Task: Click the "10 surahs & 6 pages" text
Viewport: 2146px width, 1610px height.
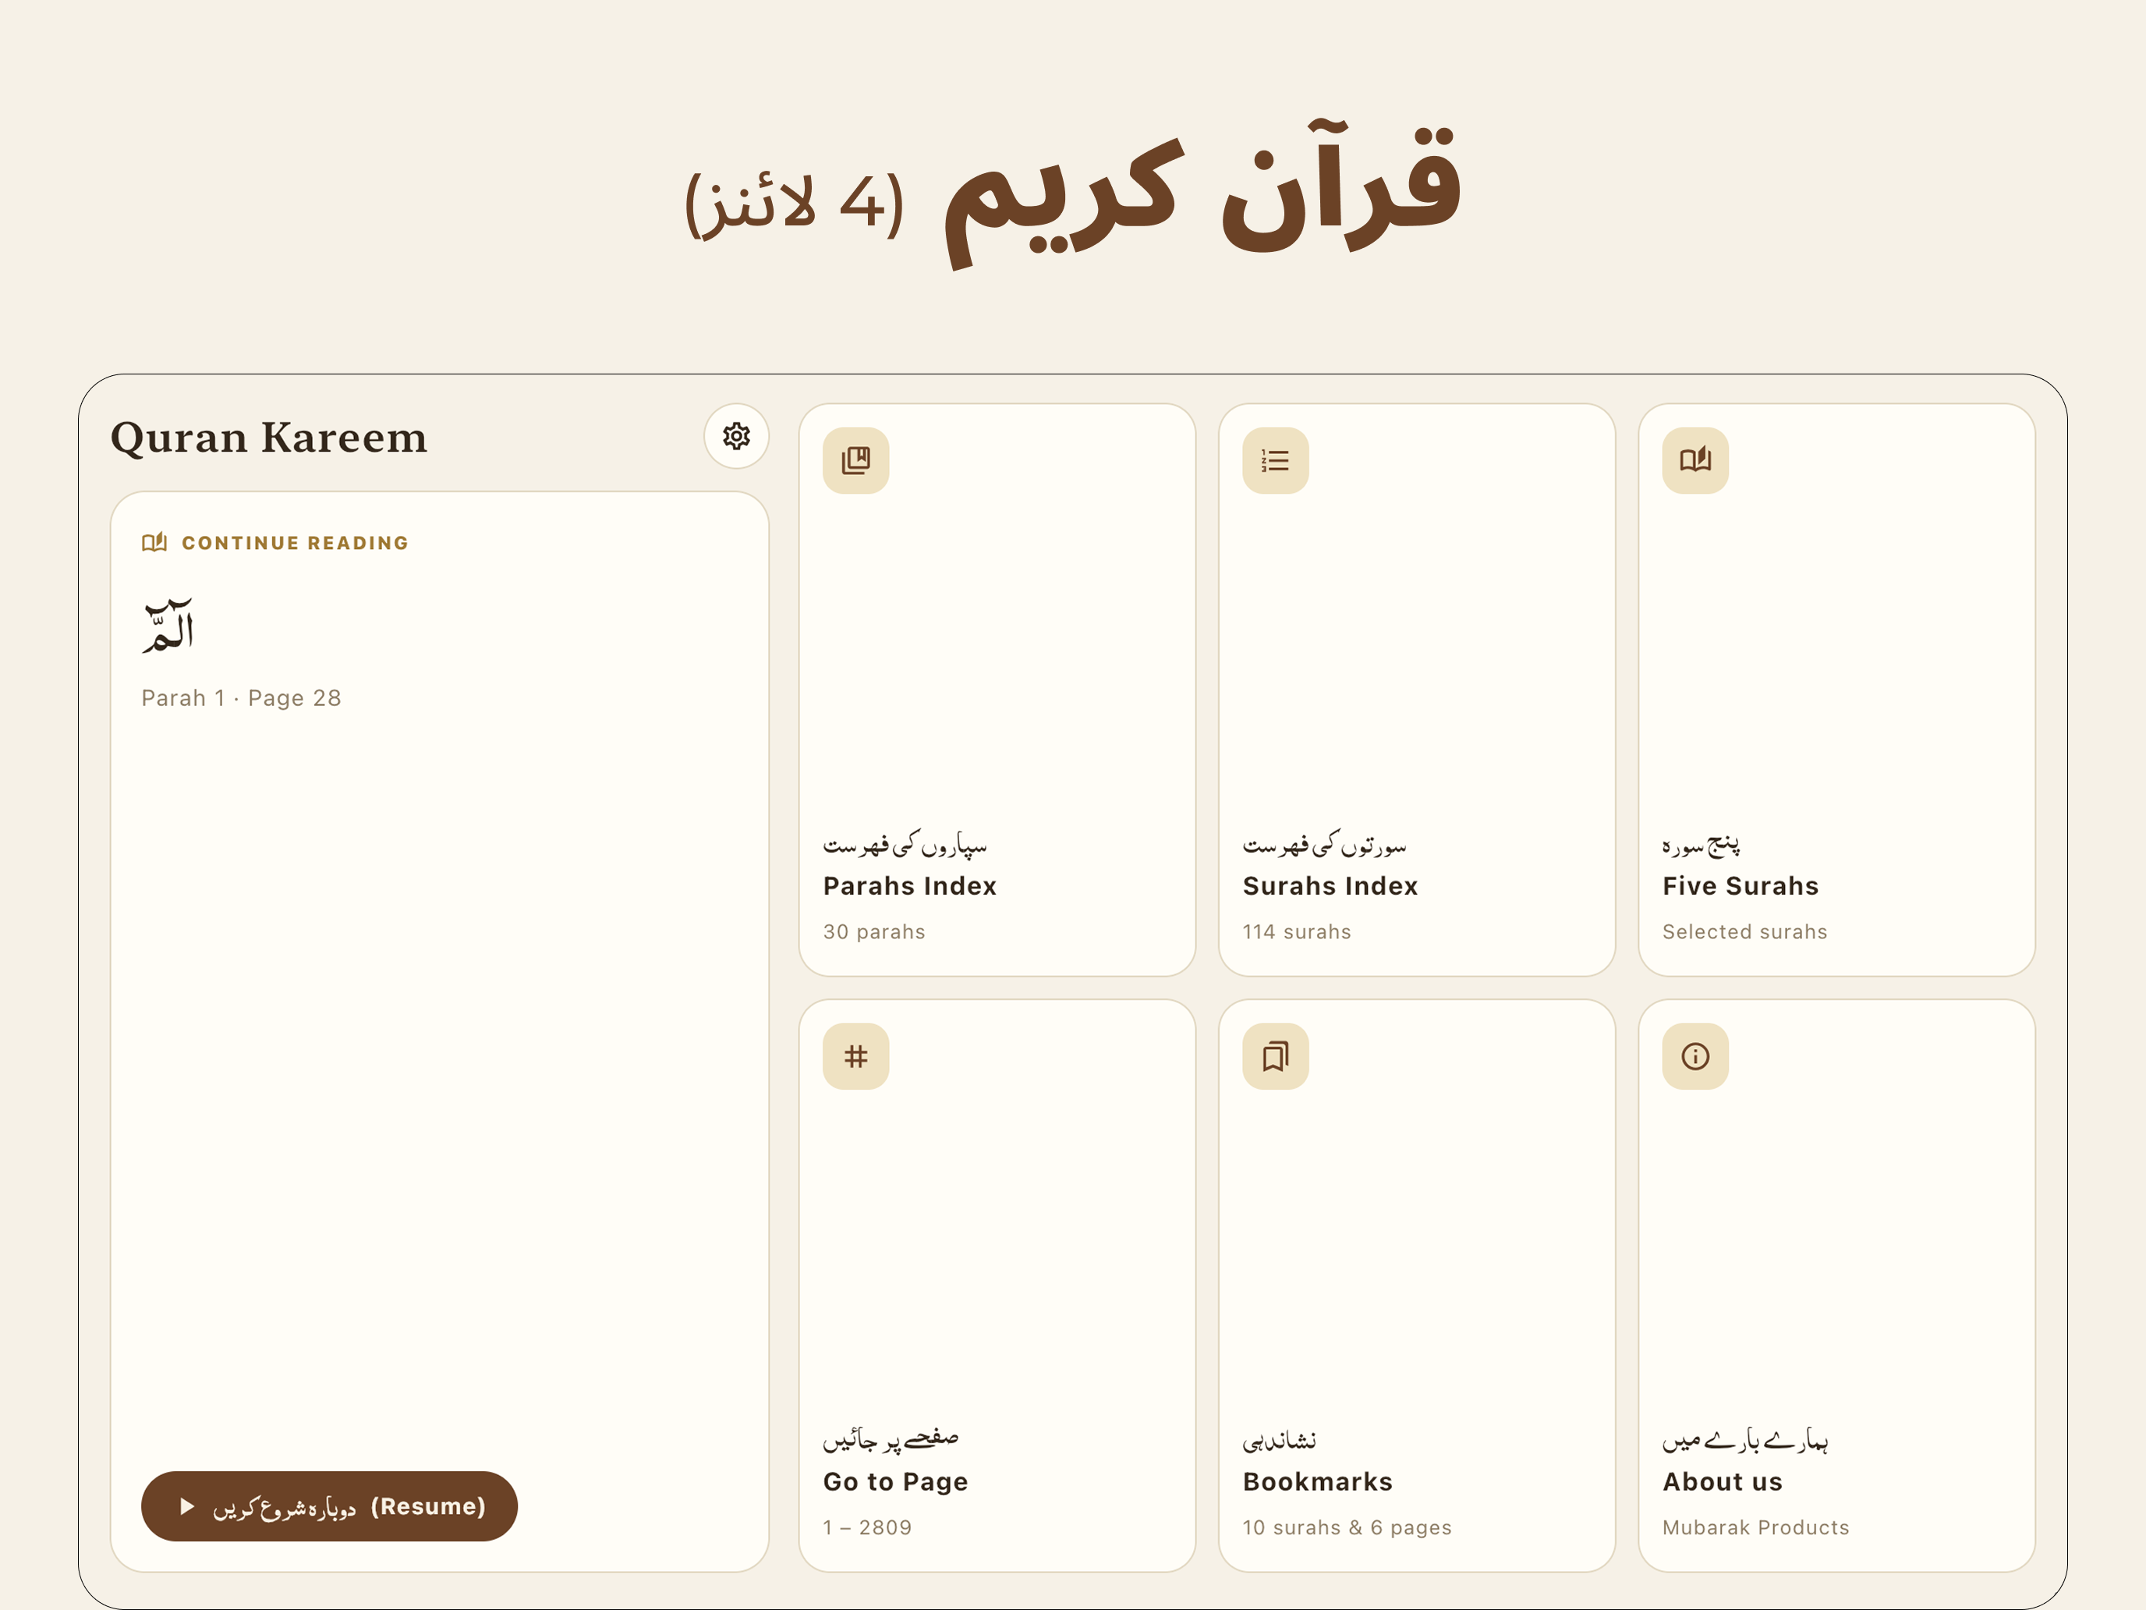Action: [1347, 1527]
